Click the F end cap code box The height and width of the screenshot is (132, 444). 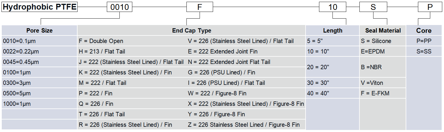(199, 7)
